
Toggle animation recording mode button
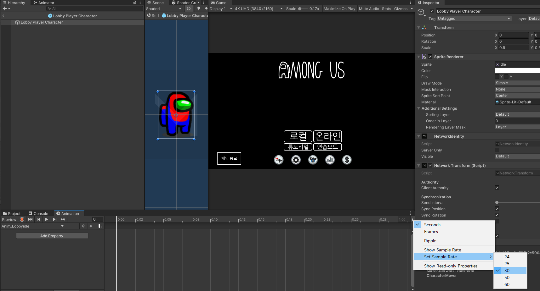pos(22,219)
